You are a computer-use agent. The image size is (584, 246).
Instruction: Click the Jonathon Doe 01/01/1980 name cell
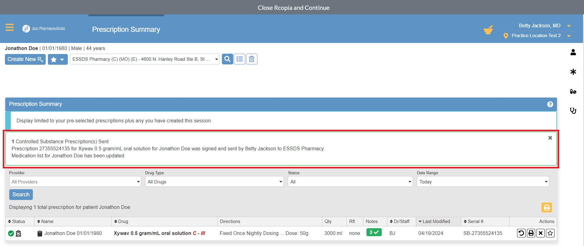pos(73,233)
